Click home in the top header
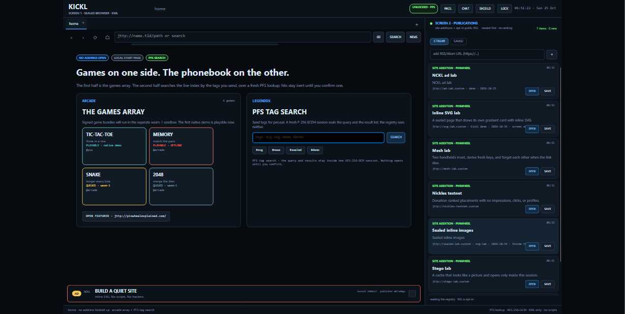 [x=160, y=9]
